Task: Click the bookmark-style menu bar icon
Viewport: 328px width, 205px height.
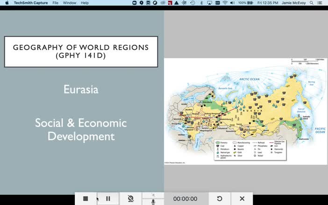Action: [148, 3]
